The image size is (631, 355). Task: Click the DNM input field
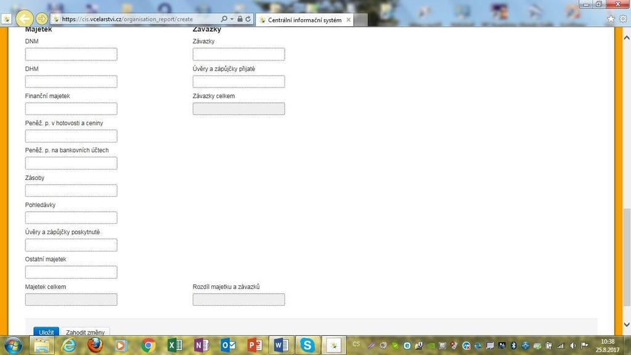tap(71, 54)
